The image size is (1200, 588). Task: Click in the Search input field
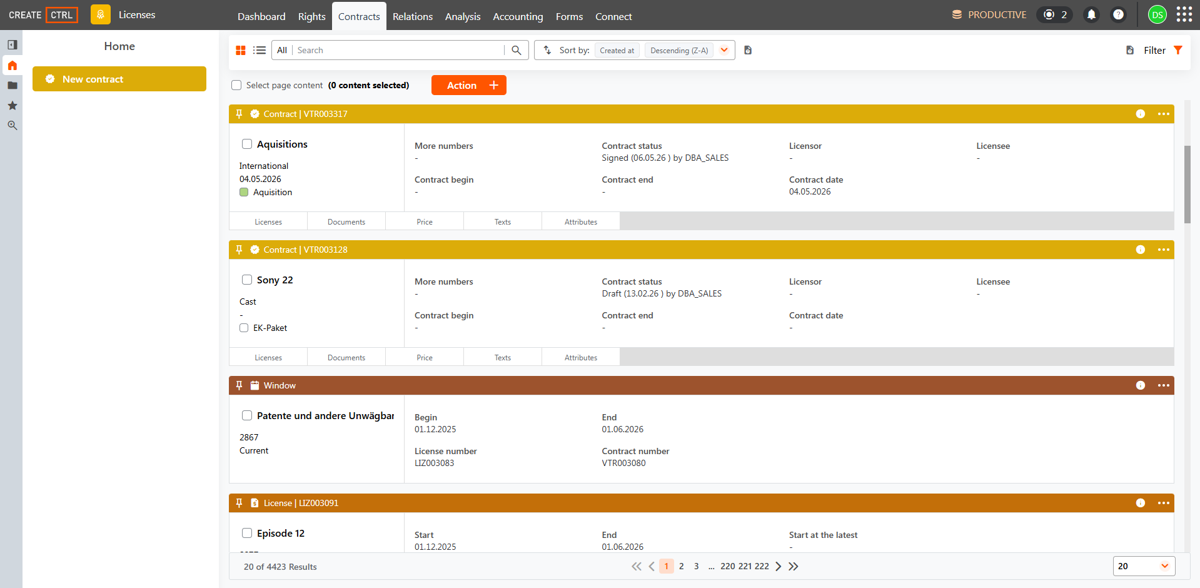coord(399,50)
